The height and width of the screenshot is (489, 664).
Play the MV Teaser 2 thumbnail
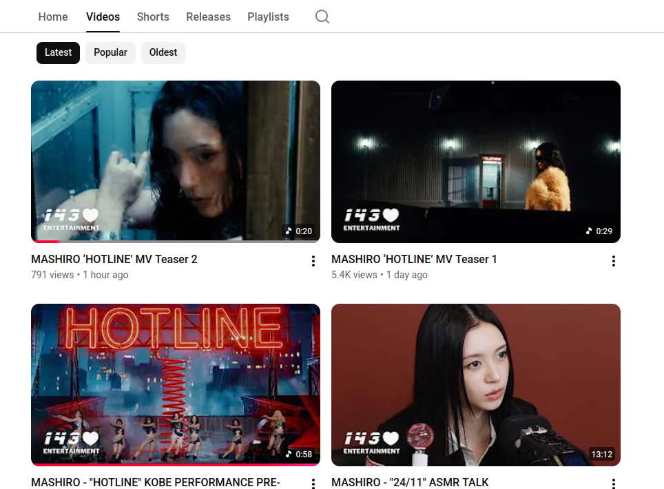[x=176, y=162]
